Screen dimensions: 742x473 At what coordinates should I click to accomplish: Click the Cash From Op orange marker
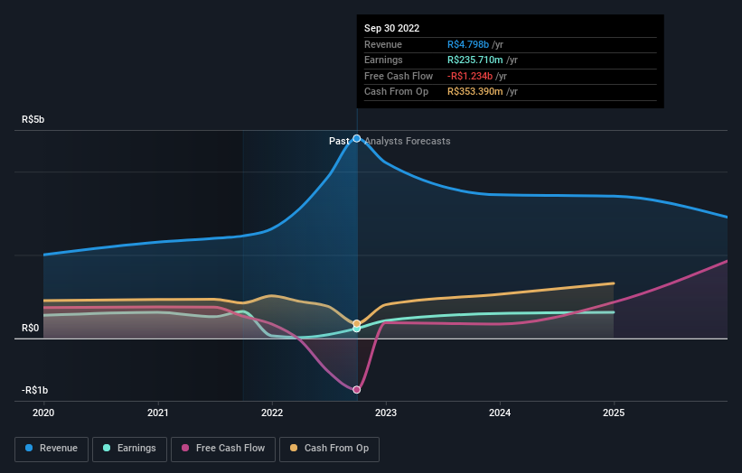(x=357, y=324)
